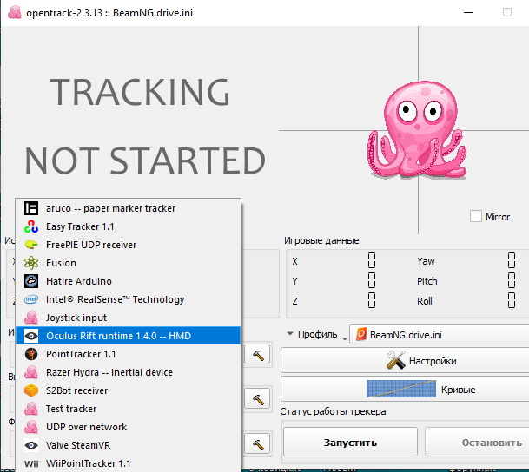Screen dimensions: 529x472
Task: Select Test tracker text entry
Action: click(71, 409)
